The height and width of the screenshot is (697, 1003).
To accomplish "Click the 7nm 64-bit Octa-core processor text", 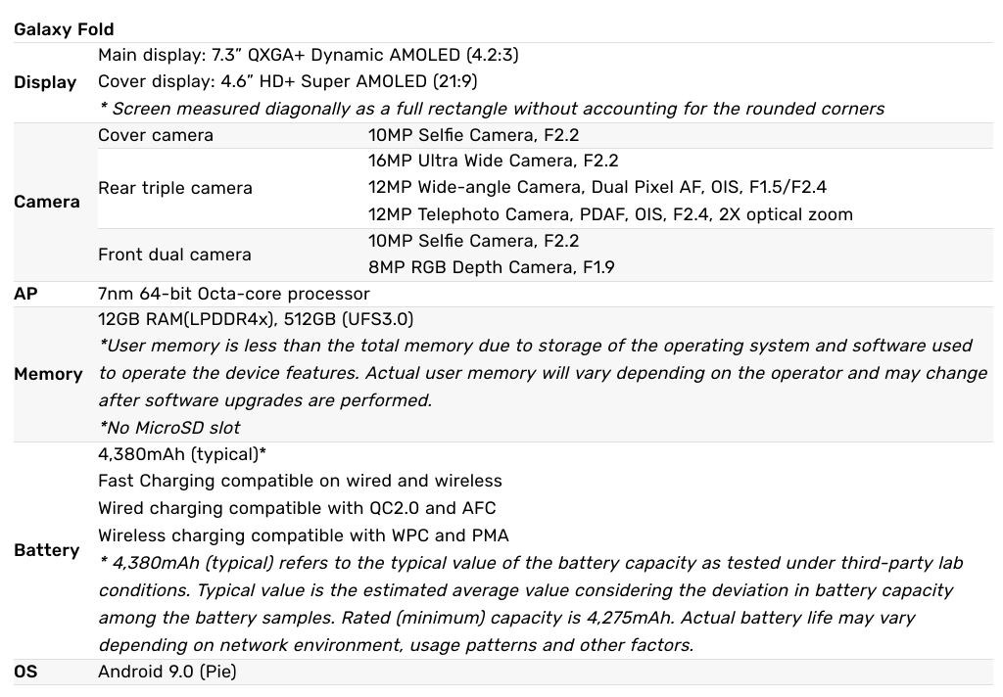I will [x=234, y=293].
